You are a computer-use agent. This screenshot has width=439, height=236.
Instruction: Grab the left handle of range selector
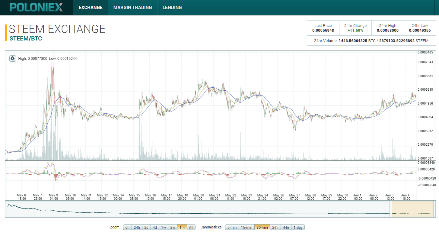pyautogui.click(x=391, y=209)
